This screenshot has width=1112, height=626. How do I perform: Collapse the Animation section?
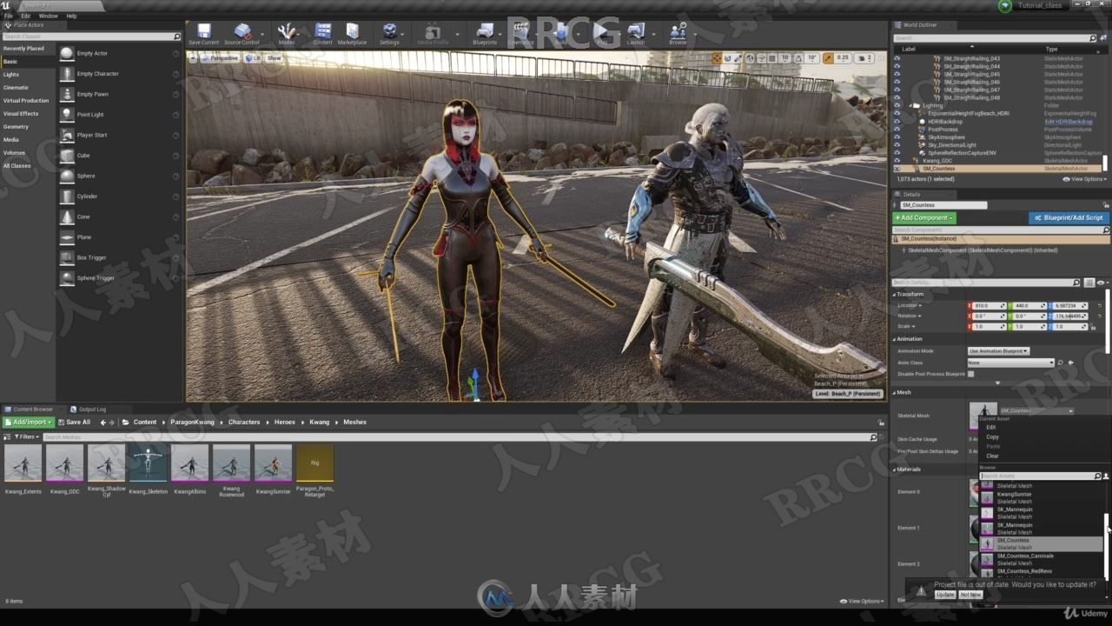(x=895, y=339)
